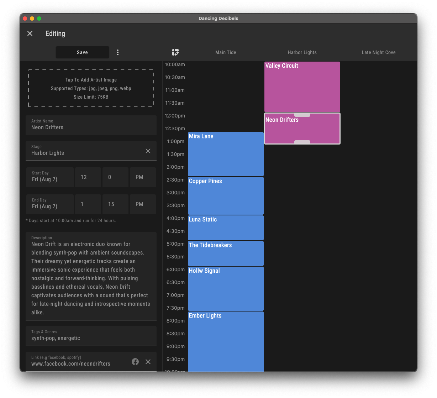Grab the bottom resize handle of Neon Drifters
This screenshot has width=437, height=398.
(302, 143)
